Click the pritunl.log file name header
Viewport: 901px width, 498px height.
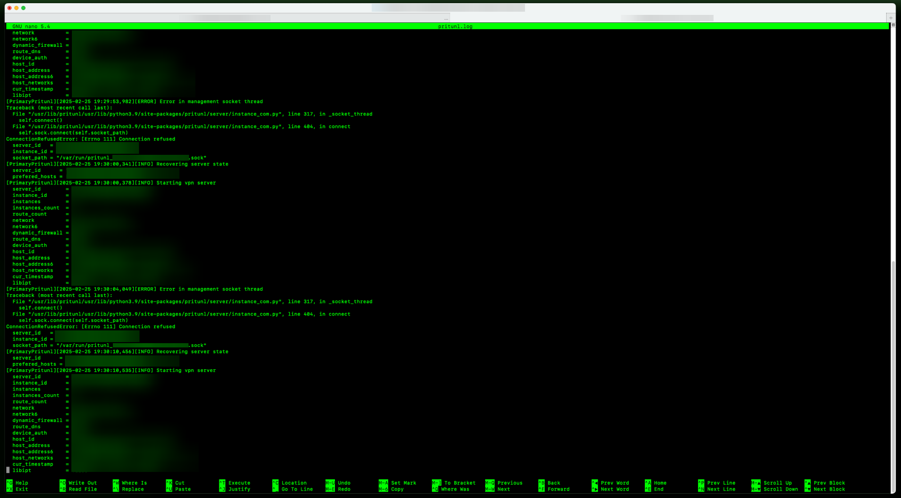tap(455, 26)
